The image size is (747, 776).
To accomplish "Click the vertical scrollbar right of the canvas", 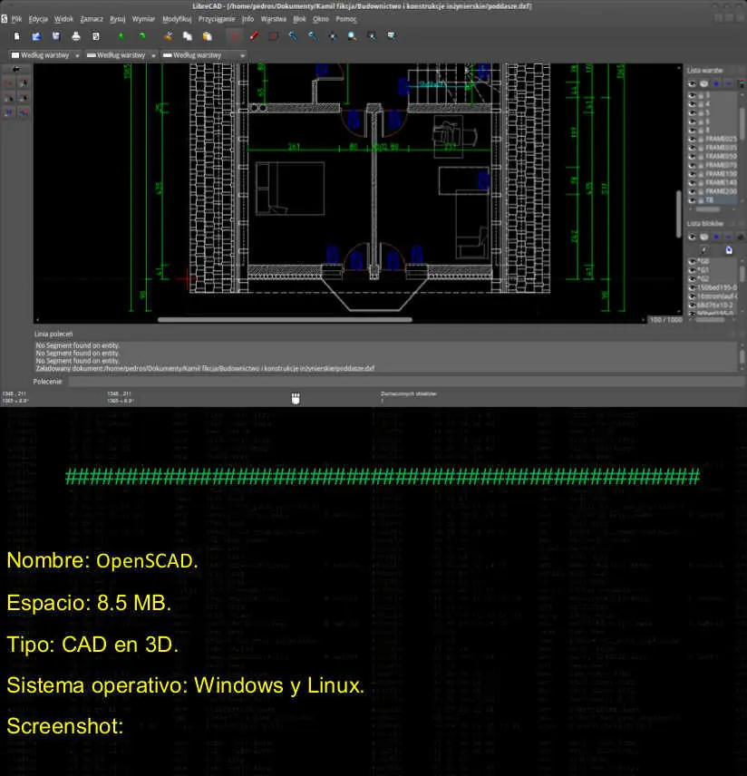I will 679,213.
